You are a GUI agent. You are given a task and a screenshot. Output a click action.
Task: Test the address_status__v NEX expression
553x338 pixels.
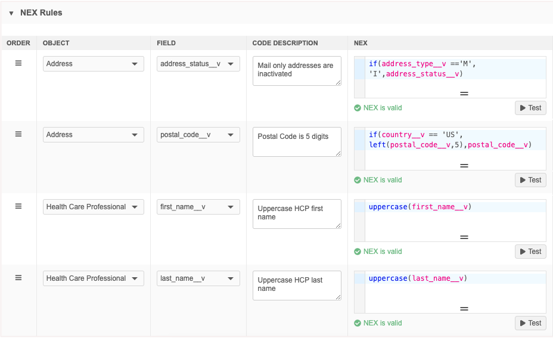pos(530,108)
